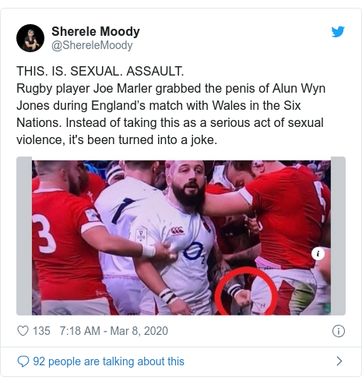362x384 pixels.
Task: Expand the conversation with the right chevron
Action: 339,361
